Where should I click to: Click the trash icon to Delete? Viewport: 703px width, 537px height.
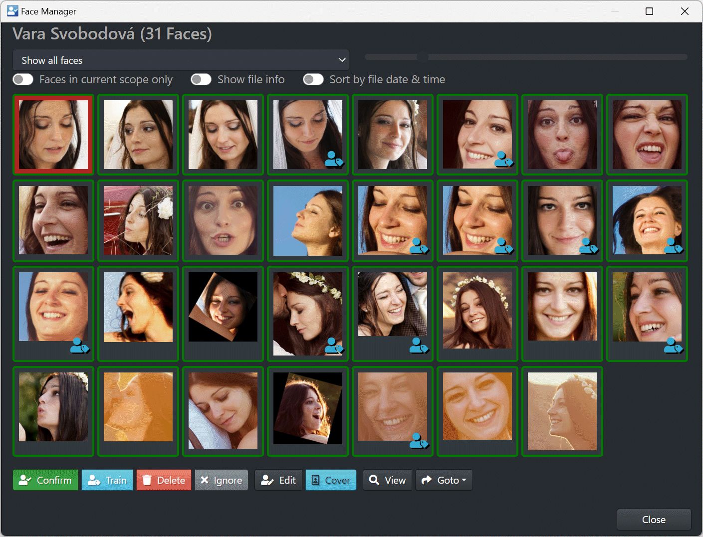pyautogui.click(x=147, y=480)
